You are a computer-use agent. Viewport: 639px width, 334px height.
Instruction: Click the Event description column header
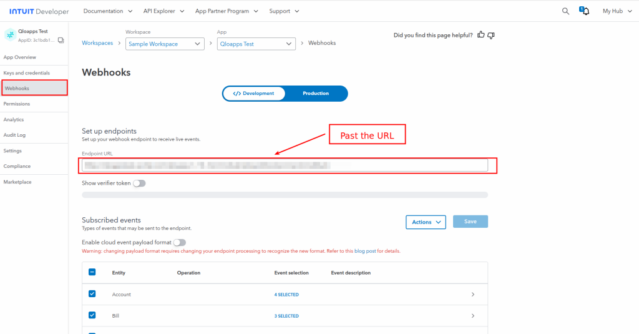[x=351, y=273]
